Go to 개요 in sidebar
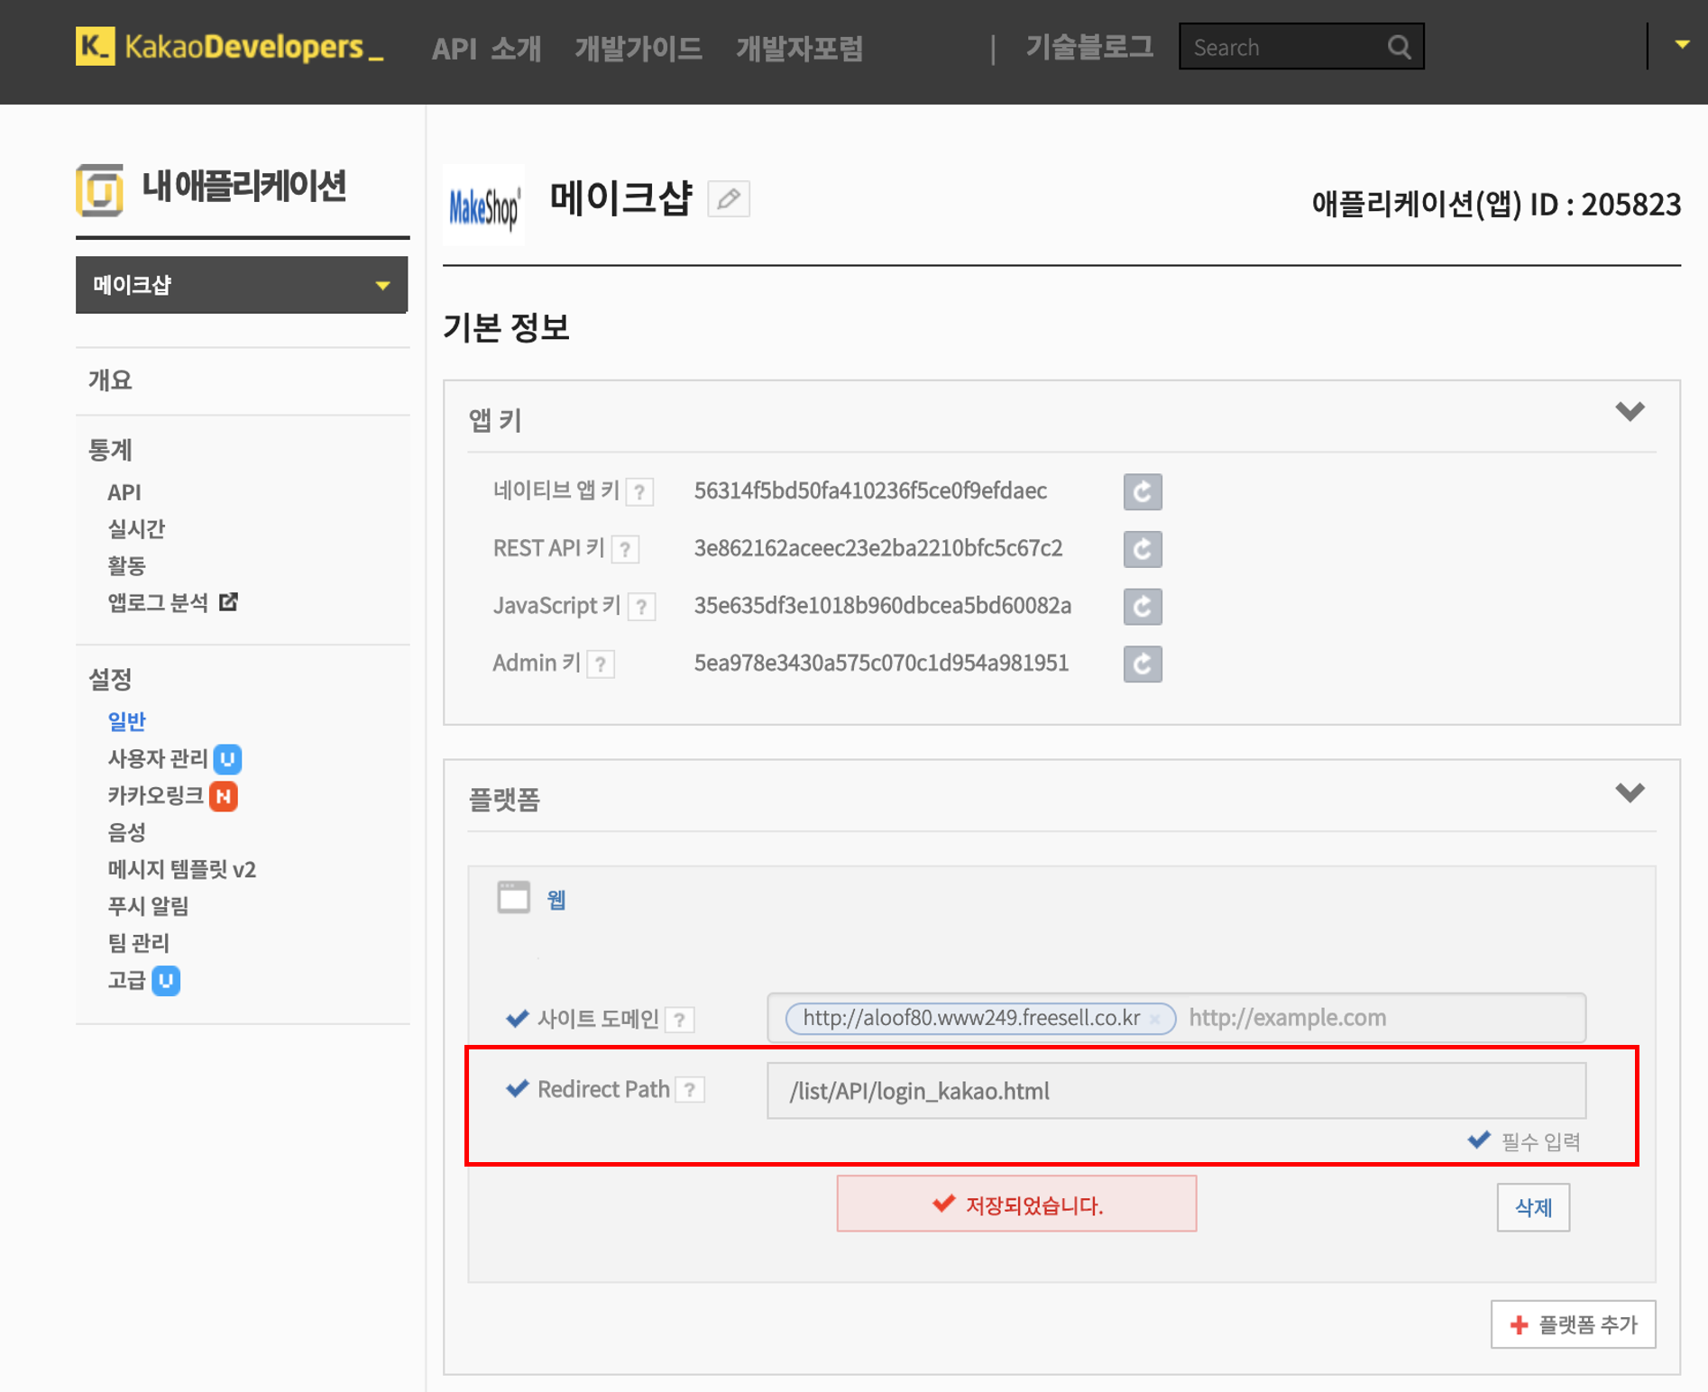 (x=110, y=380)
